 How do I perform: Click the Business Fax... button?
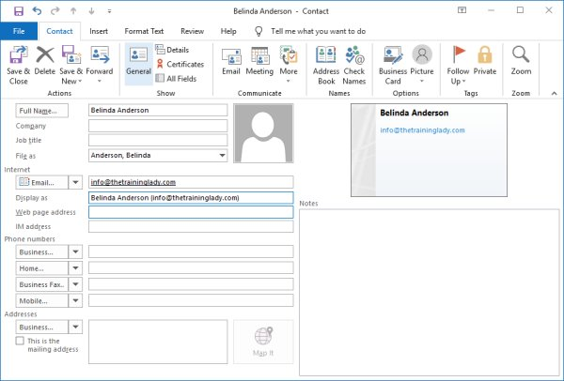coord(41,284)
